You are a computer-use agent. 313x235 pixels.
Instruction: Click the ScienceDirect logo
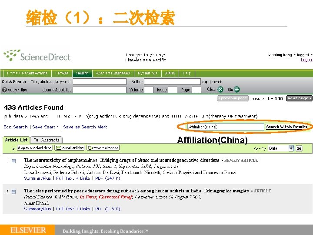click(37, 56)
